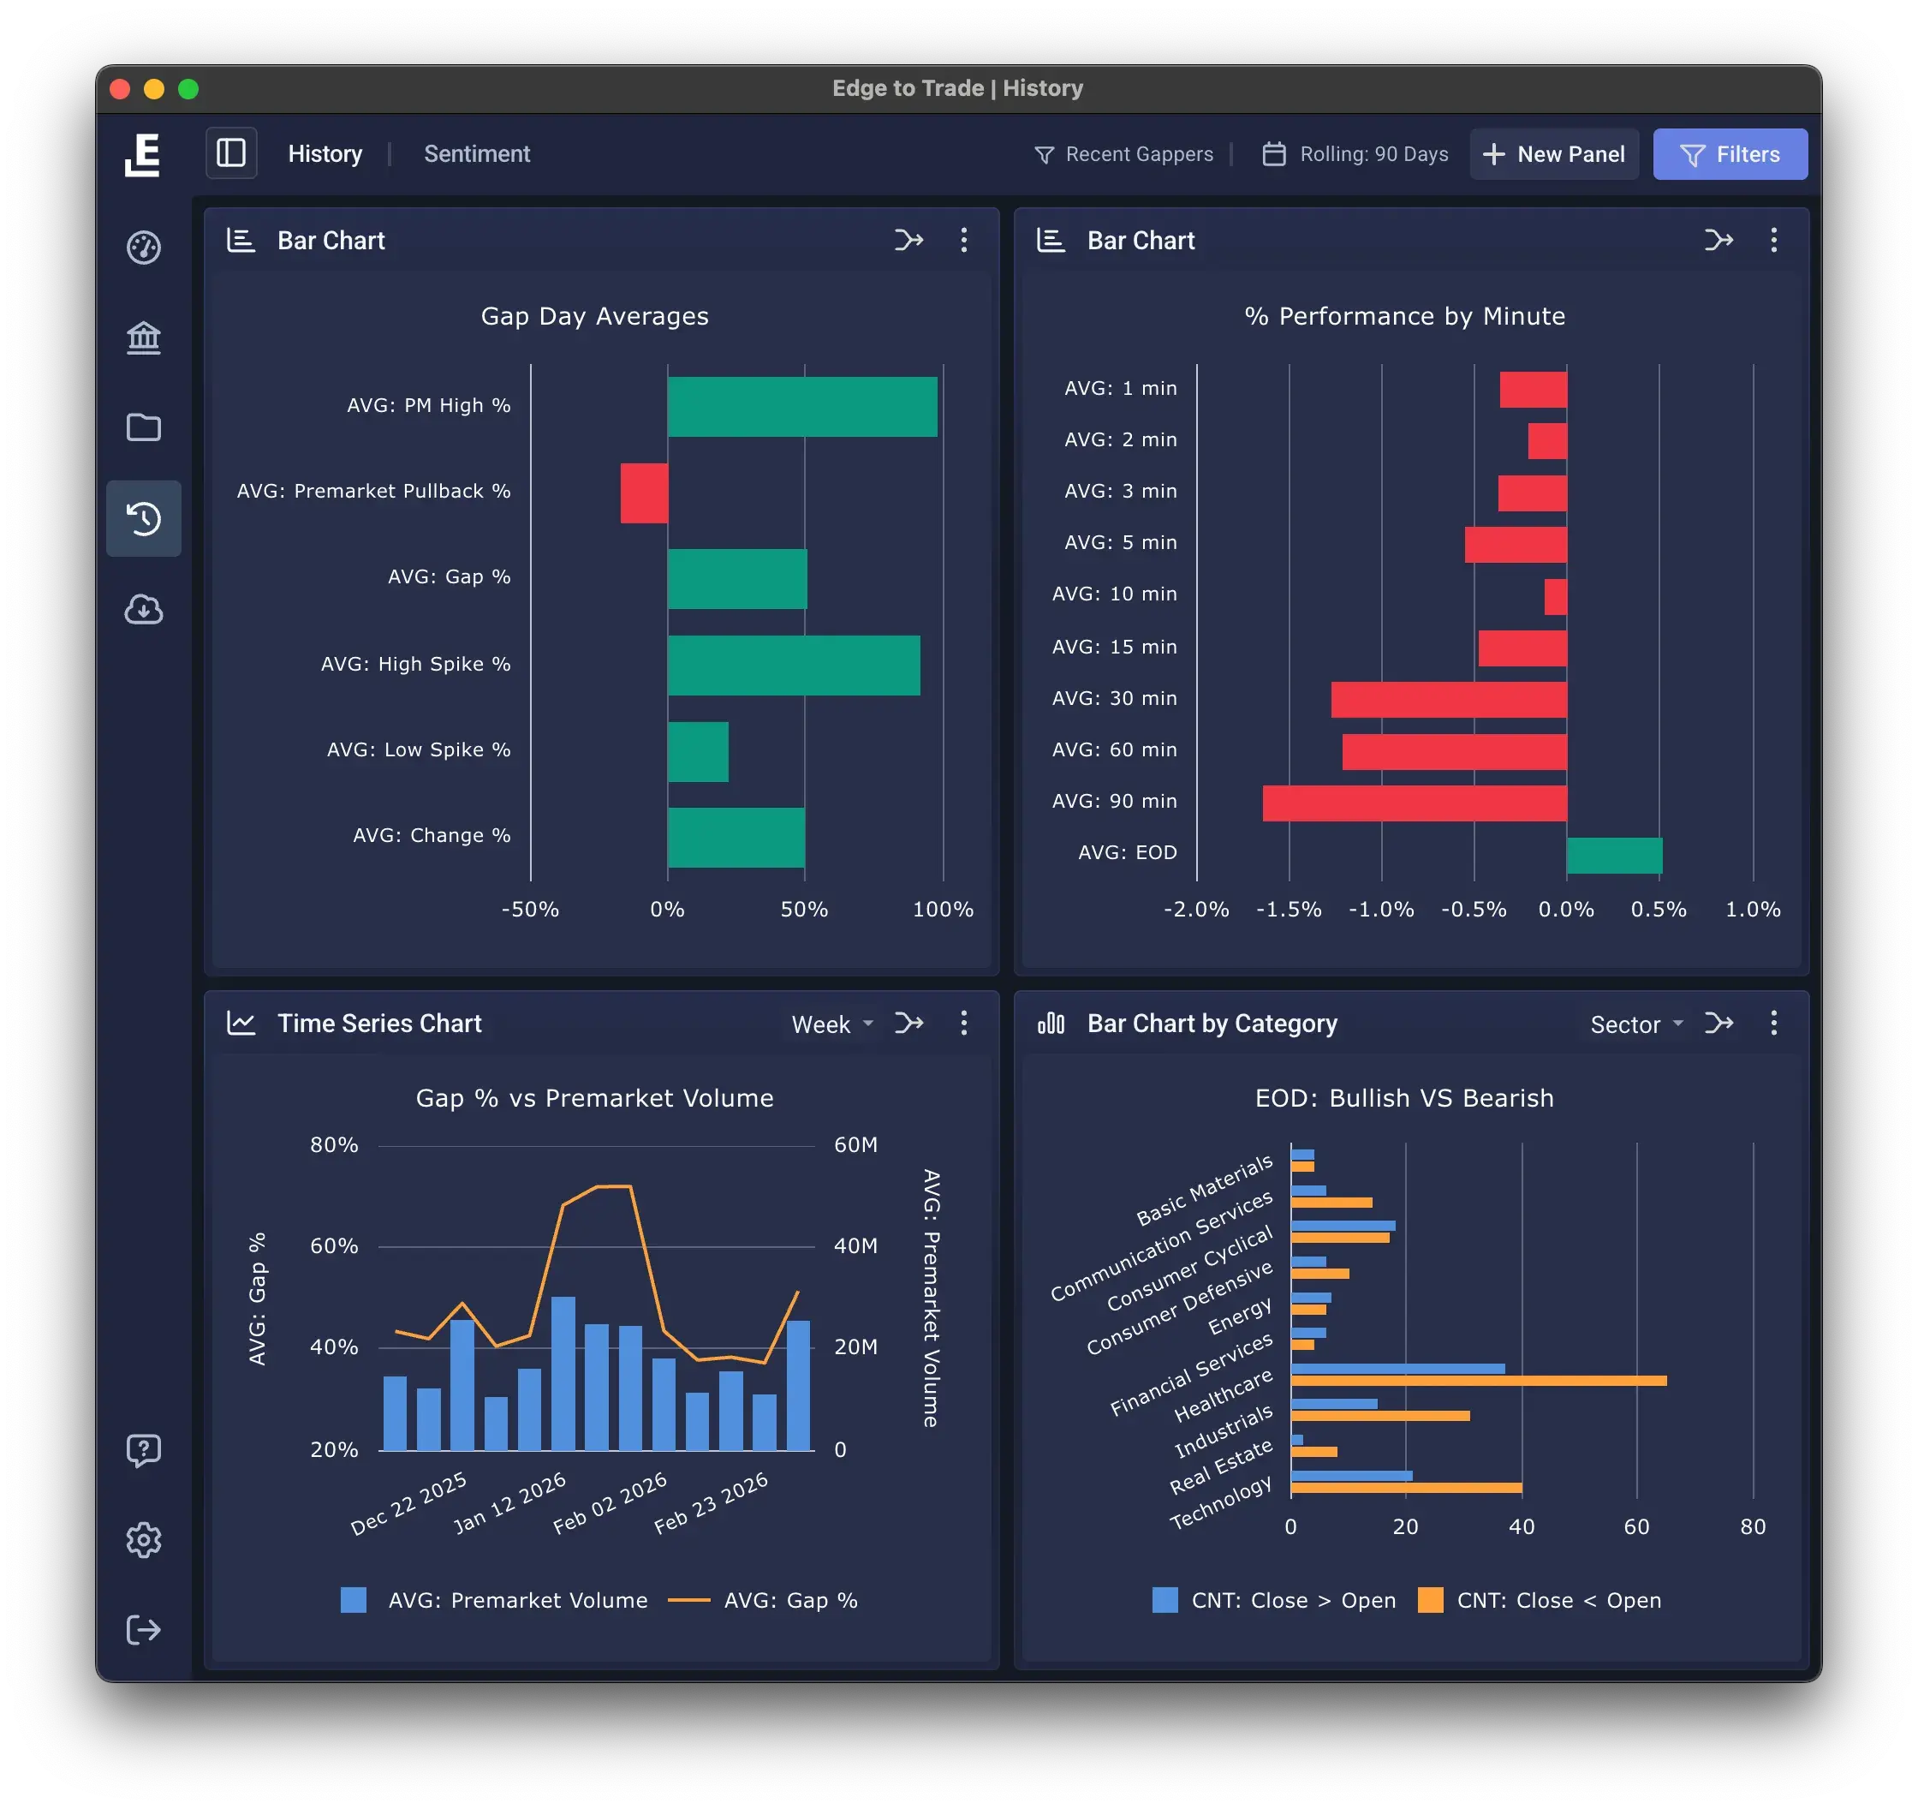Click the cloud download icon in the sidebar
Viewport: 1918px width, 1809px height.
pos(143,610)
